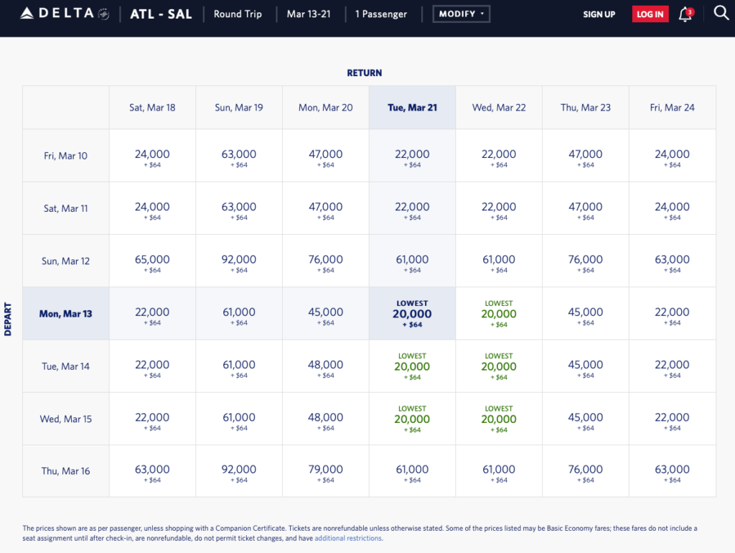This screenshot has height=553, width=735.
Task: Select 63,000 fare Mar 16 to Mar 24
Action: coord(672,472)
